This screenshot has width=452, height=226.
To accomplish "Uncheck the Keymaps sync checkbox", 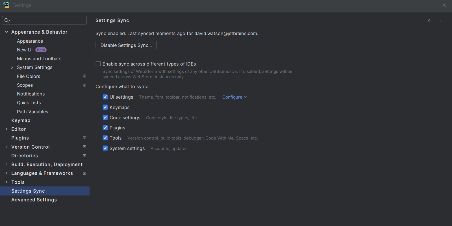I will click(105, 107).
